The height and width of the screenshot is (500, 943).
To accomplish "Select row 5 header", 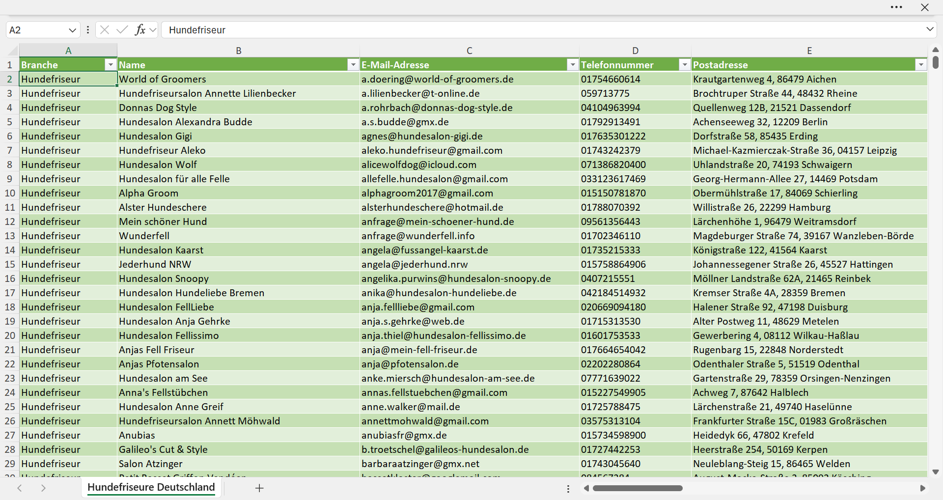I will [x=9, y=122].
